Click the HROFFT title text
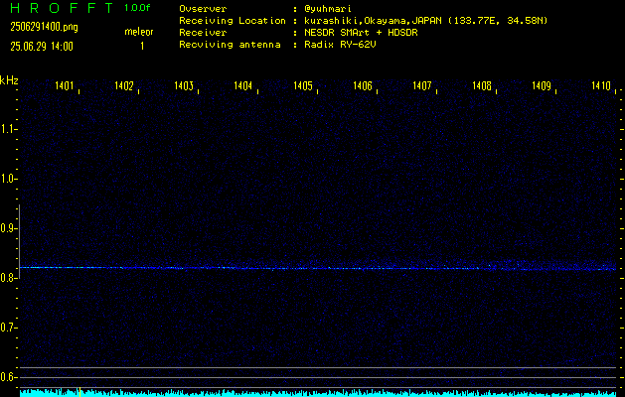 coord(62,8)
